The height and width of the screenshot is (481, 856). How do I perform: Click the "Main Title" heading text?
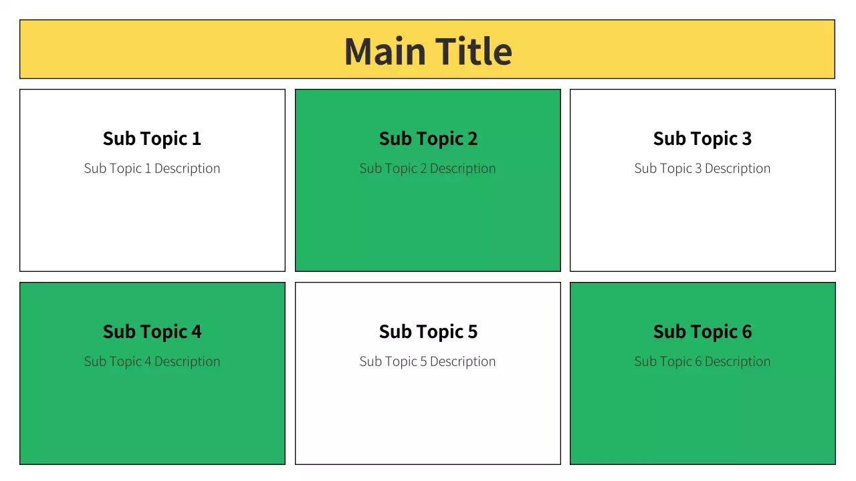coord(428,51)
